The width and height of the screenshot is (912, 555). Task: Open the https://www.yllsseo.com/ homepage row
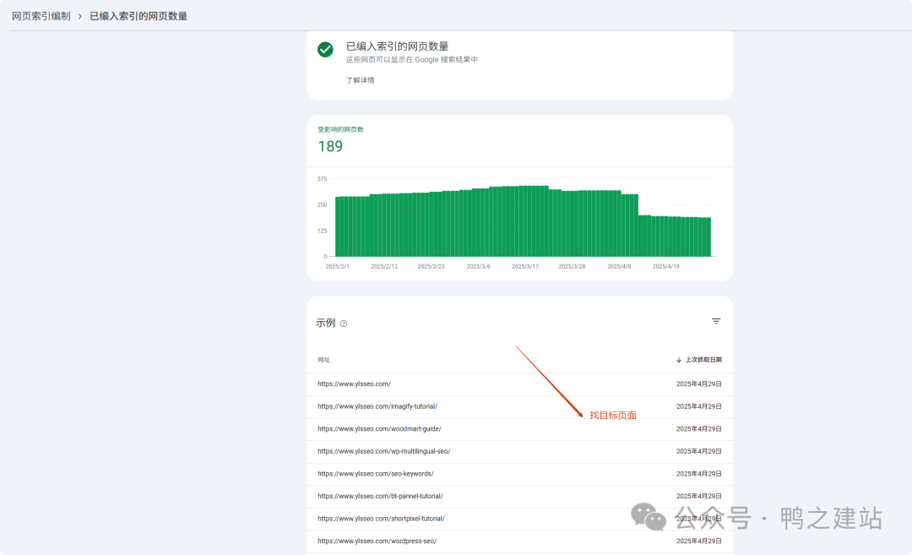pos(355,384)
